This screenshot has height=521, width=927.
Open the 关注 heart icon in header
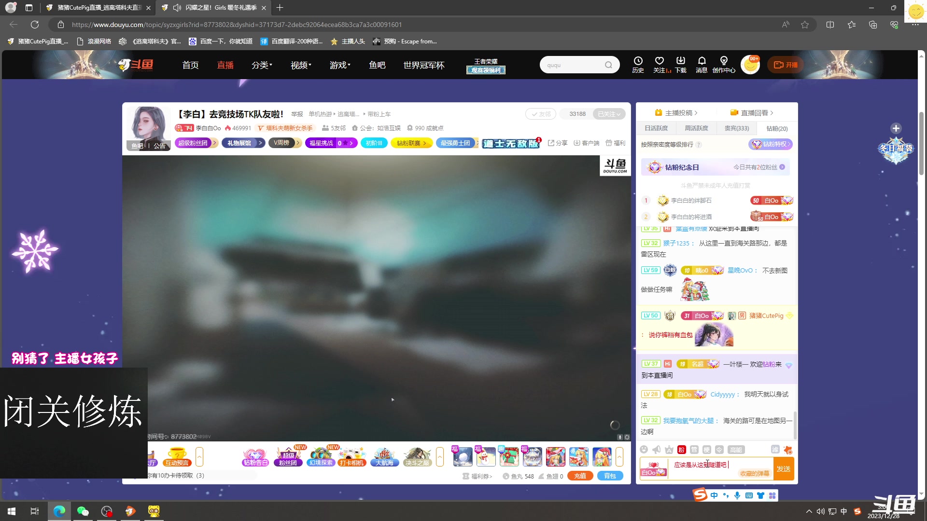[660, 65]
